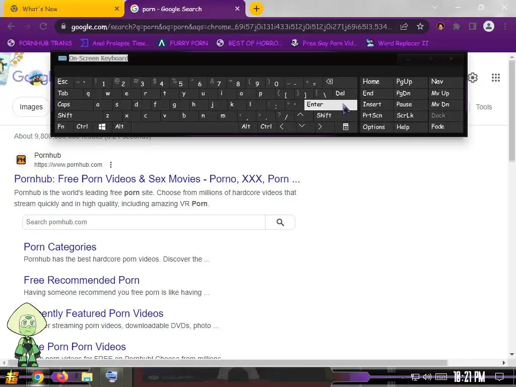Open the Chrome three-dot main menu
Image resolution: width=516 pixels, height=387 pixels.
tap(505, 26)
